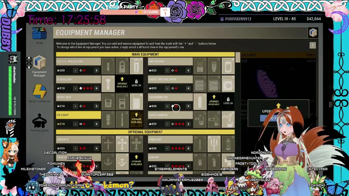The height and width of the screenshot is (196, 349).
Task: Select UV Light tier 1 icon
Action: pyautogui.click(x=108, y=120)
